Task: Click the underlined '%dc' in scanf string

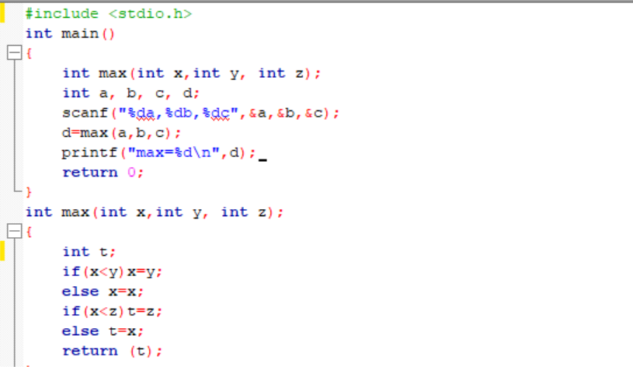Action: click(216, 114)
